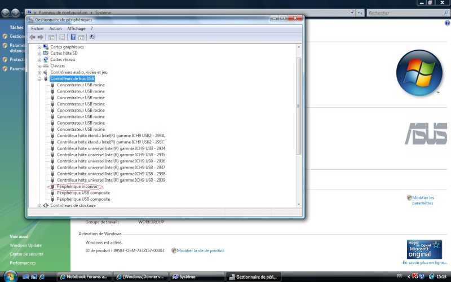Open the Fichier menu
This screenshot has height=282, width=451.
tap(37, 29)
